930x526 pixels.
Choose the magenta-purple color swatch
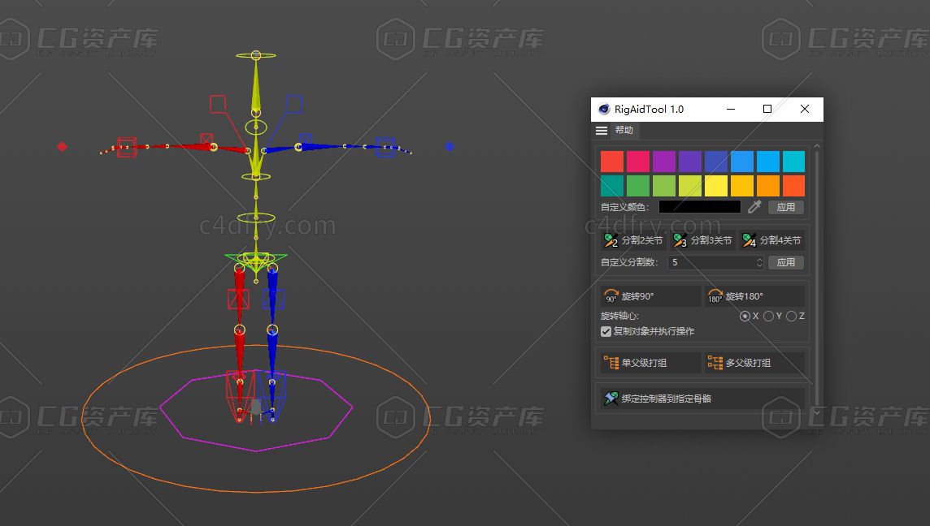point(664,161)
